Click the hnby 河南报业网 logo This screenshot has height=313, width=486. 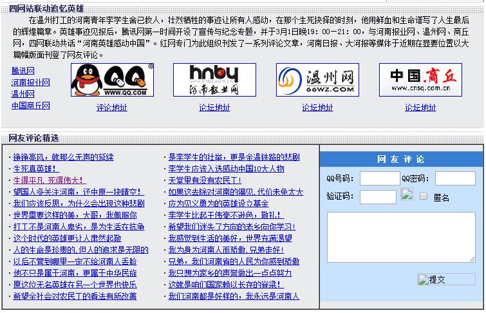214,80
